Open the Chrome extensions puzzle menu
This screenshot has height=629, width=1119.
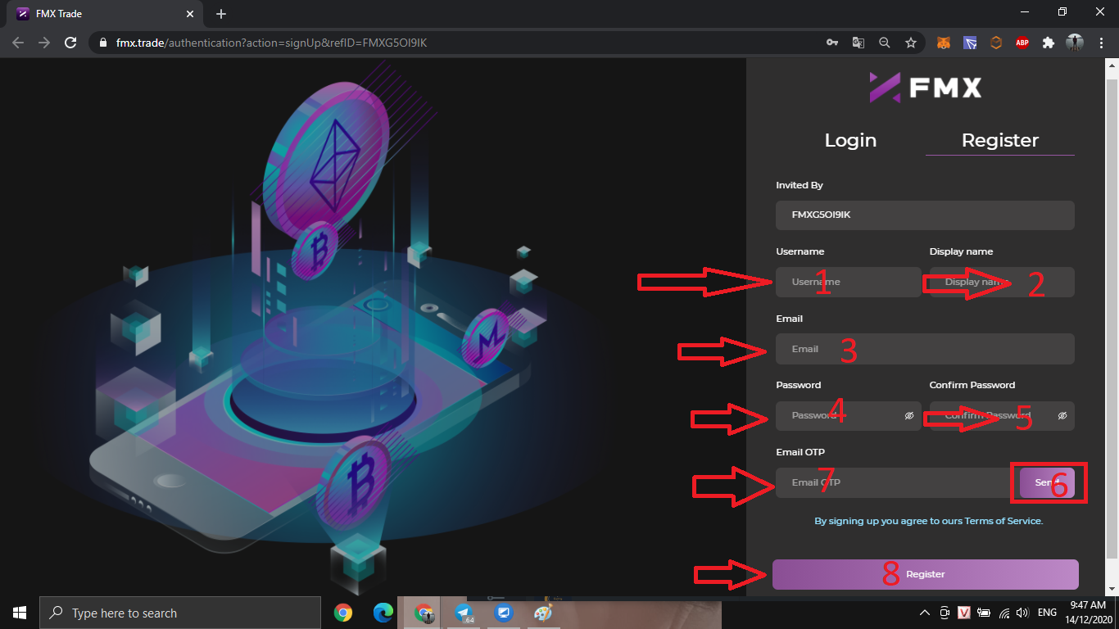[1049, 43]
